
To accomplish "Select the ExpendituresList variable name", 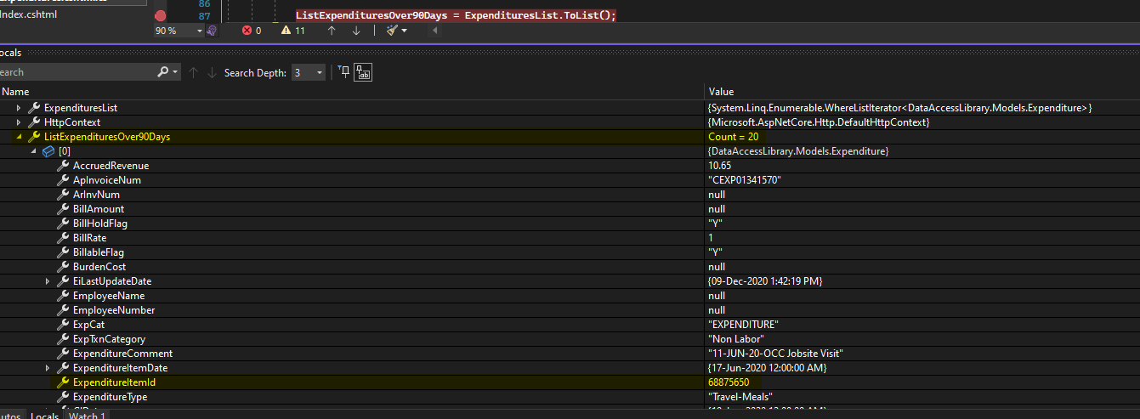I will pos(81,108).
